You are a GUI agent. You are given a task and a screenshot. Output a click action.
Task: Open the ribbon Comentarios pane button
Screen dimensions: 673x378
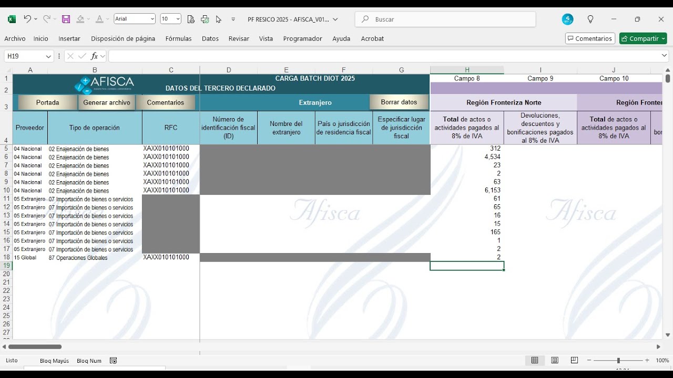click(590, 38)
